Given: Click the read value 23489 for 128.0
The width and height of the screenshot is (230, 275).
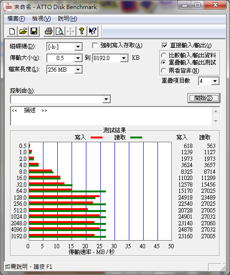Looking at the screenshot, I should 208,198.
